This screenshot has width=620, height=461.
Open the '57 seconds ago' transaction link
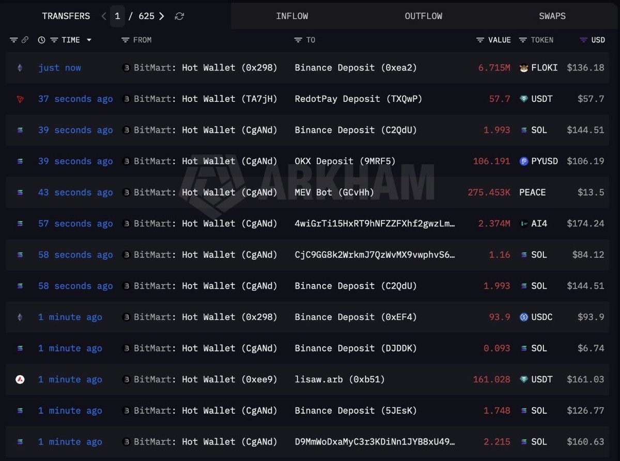pos(75,223)
